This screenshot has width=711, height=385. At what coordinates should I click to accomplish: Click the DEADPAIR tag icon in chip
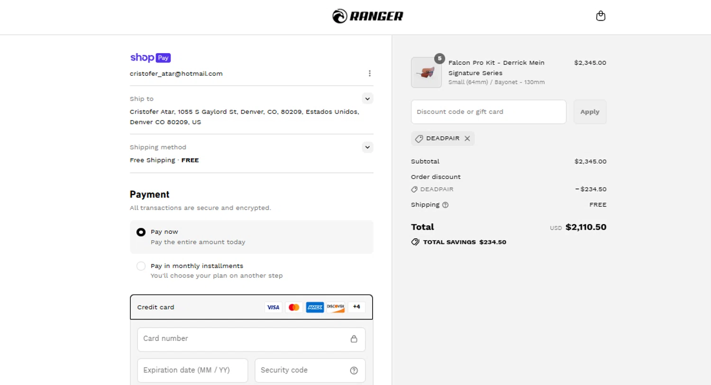419,139
